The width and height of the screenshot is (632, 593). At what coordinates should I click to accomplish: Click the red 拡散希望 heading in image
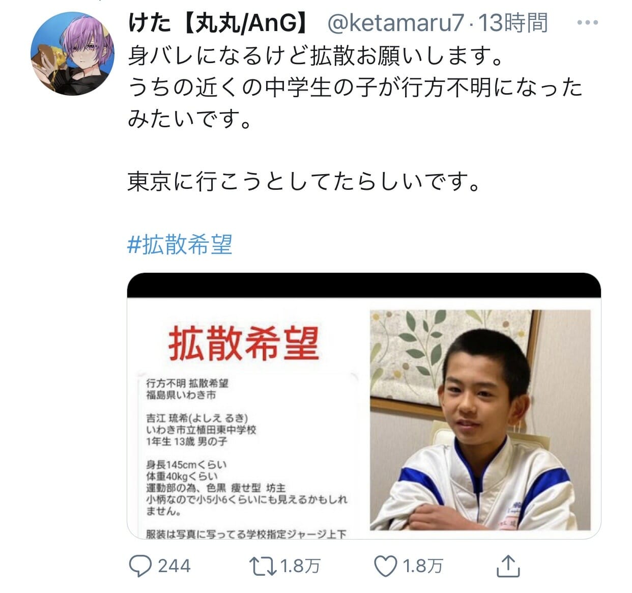point(243,344)
